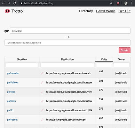The width and height of the screenshot is (135, 128).
Task: Edit destination for go/links pencil icon
Action: (42, 101)
